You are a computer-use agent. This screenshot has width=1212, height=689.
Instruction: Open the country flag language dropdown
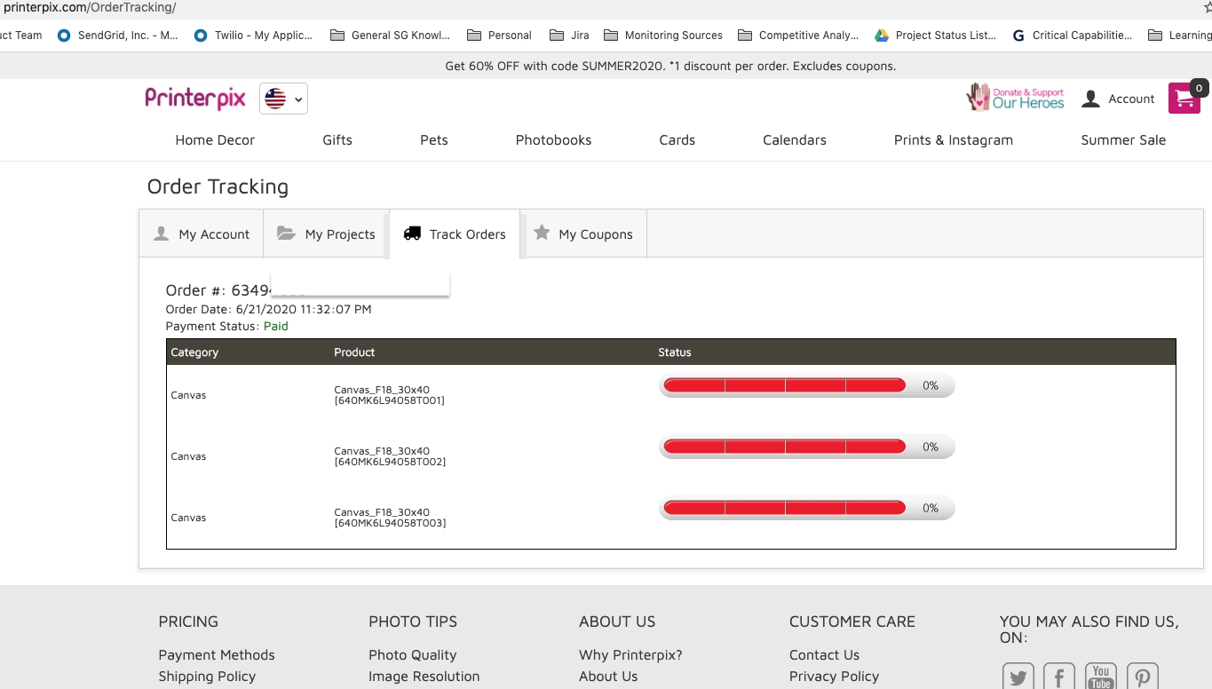point(282,99)
